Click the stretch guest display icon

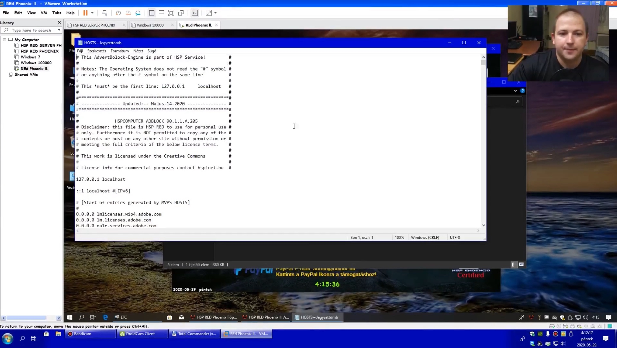coord(208,13)
